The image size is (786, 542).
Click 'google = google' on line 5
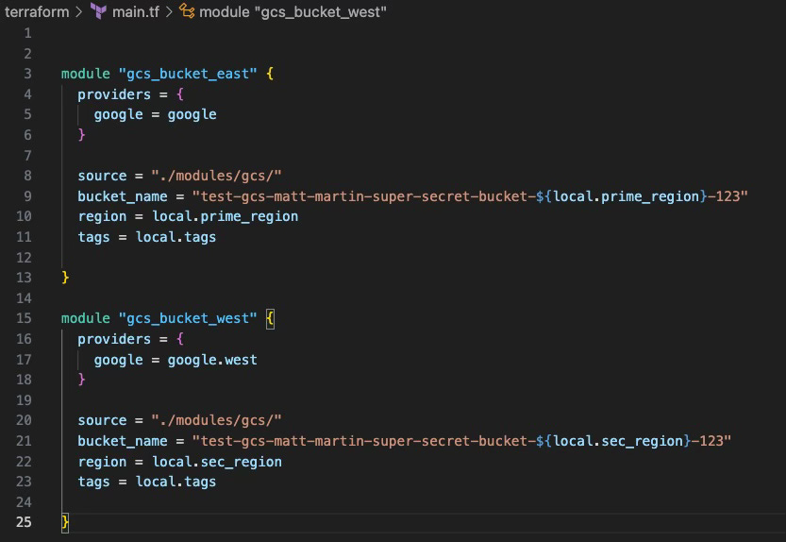[156, 115]
